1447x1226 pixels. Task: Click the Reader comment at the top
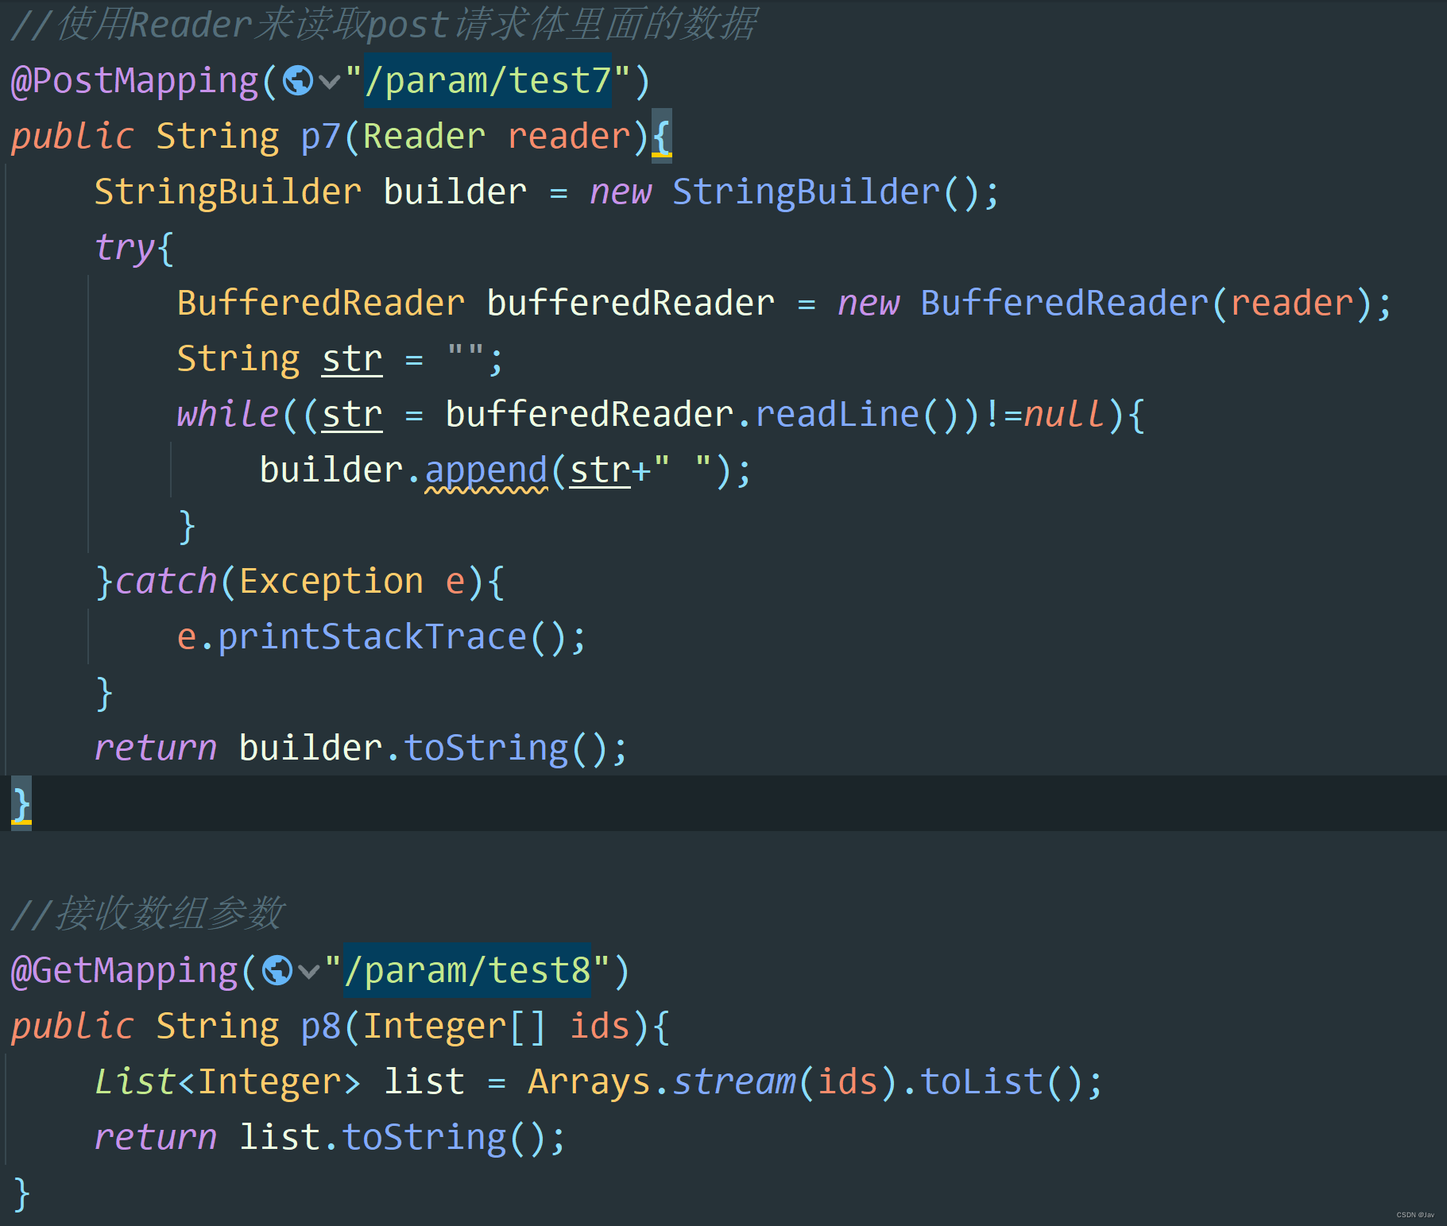click(x=381, y=24)
